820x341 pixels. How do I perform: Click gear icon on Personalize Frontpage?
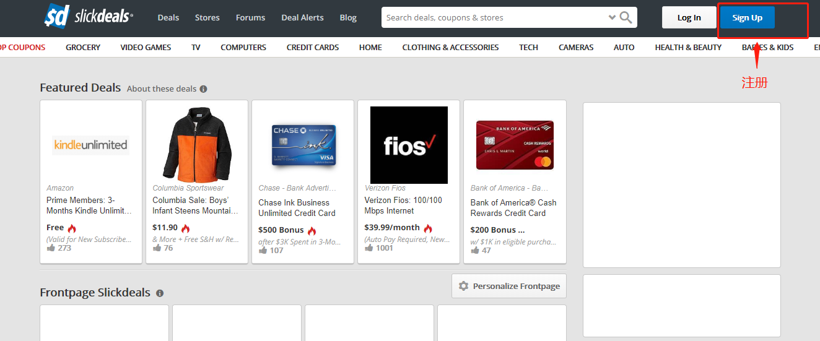point(463,287)
